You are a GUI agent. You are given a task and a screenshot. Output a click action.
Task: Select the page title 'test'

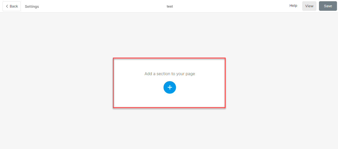(x=170, y=6)
